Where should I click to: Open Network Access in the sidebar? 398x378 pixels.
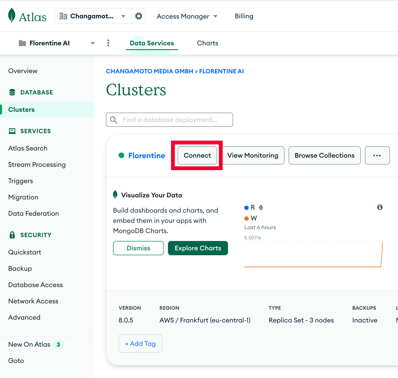33,301
